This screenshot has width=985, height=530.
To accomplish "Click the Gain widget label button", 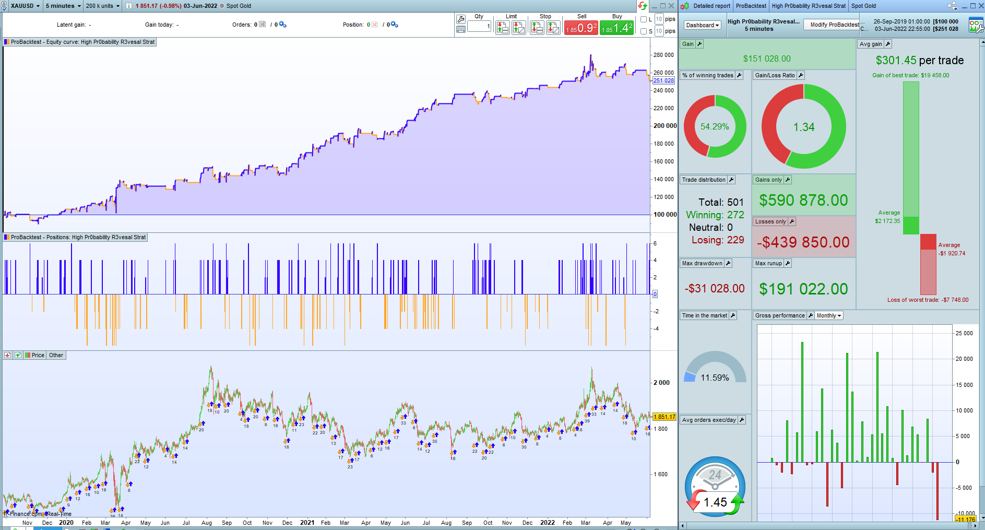I will 688,44.
